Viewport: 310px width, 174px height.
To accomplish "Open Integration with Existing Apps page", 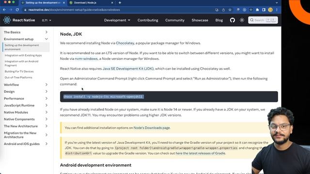I will pyautogui.click(x=23, y=56).
